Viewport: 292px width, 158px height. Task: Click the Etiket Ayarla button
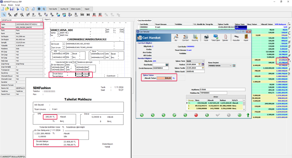(x=76, y=9)
